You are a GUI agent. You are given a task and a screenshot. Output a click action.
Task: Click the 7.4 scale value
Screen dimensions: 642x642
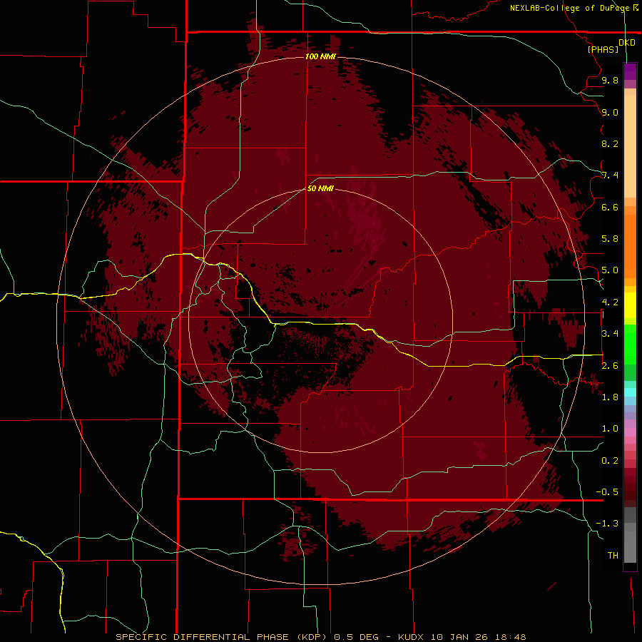point(610,175)
